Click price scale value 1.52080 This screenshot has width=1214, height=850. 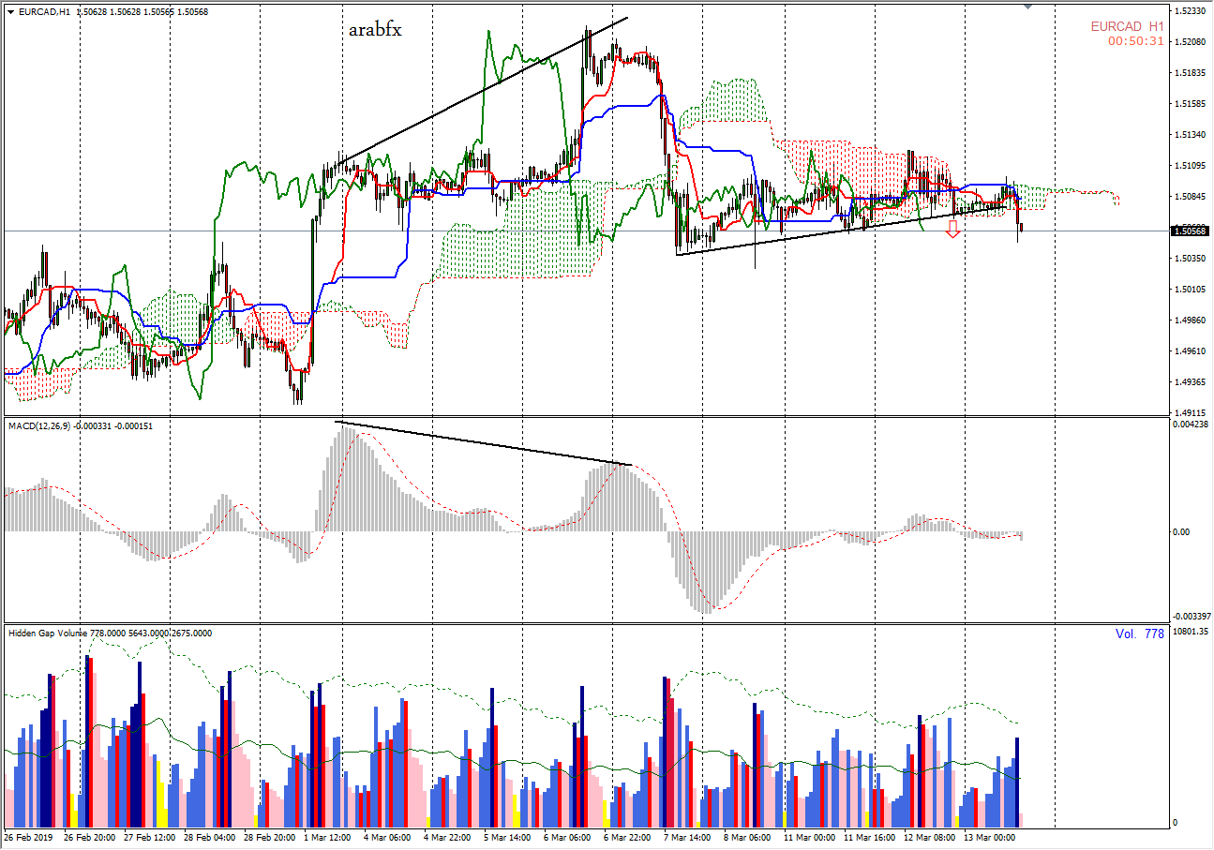[x=1191, y=42]
